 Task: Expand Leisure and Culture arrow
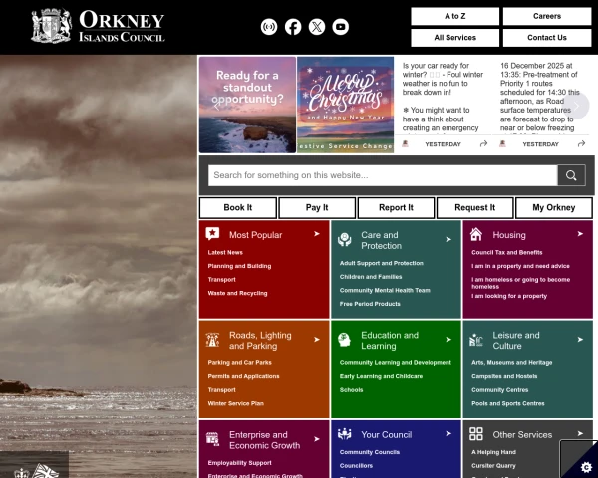point(580,340)
